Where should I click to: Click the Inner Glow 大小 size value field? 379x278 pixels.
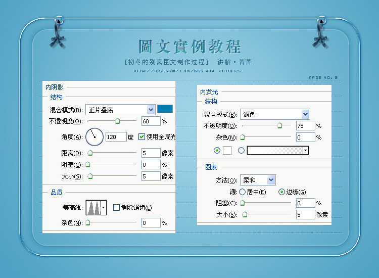(x=306, y=215)
